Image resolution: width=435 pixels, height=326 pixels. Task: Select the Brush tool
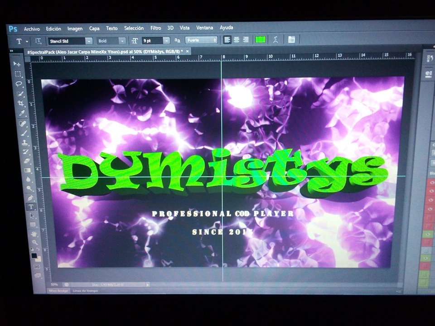[x=24, y=133]
